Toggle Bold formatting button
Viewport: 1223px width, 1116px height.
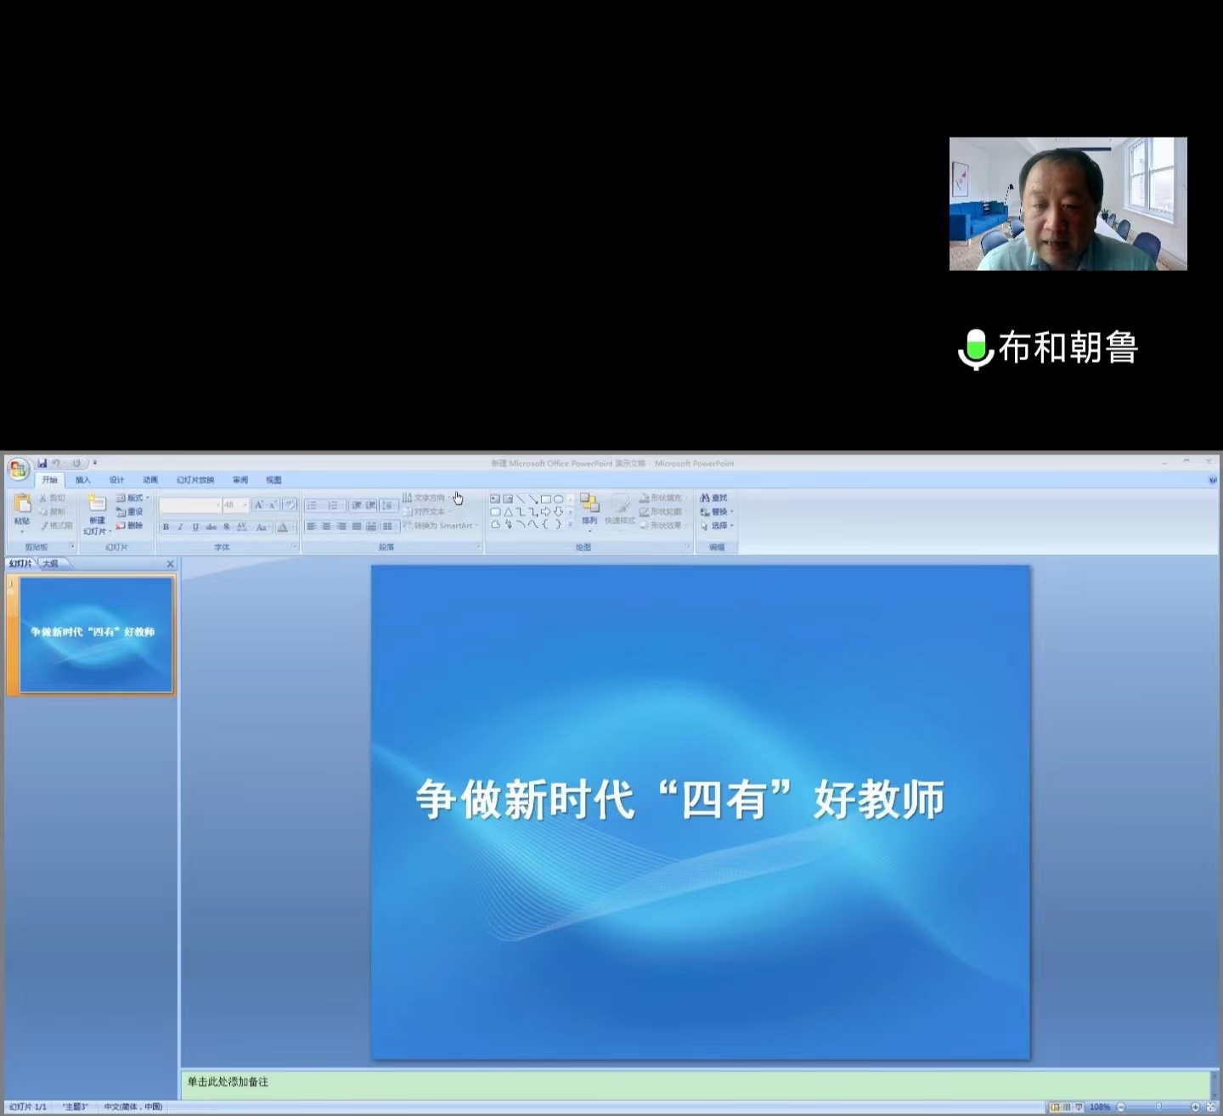click(x=166, y=527)
